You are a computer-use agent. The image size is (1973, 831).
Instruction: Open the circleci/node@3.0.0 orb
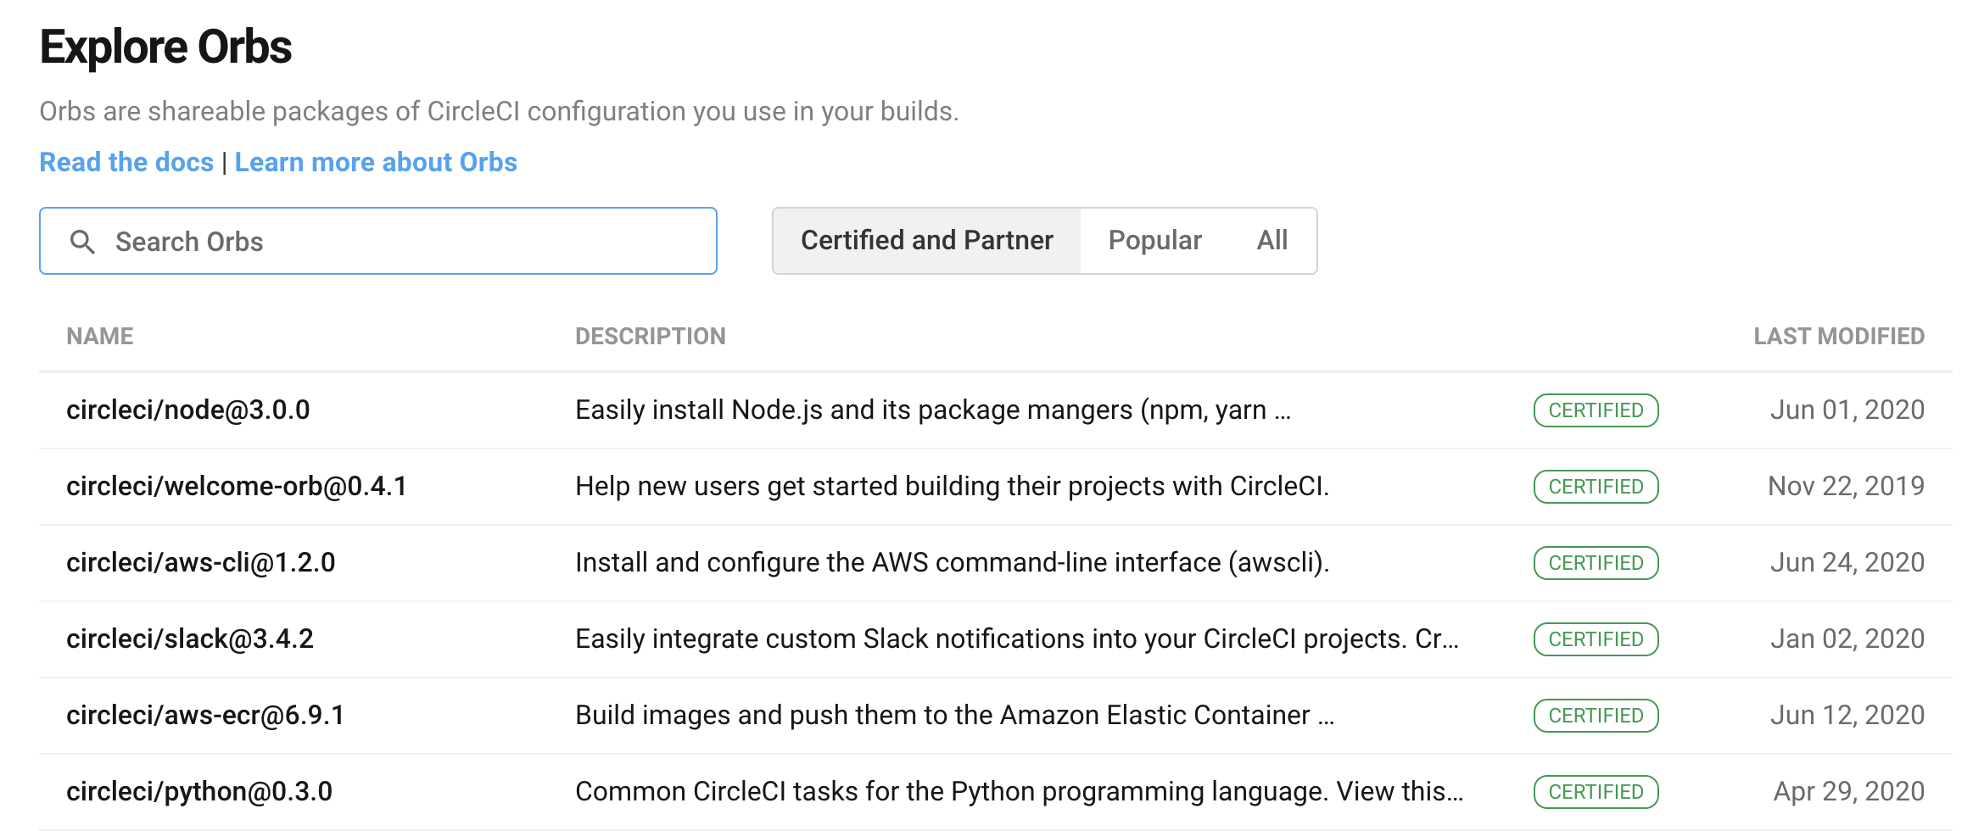click(x=188, y=410)
